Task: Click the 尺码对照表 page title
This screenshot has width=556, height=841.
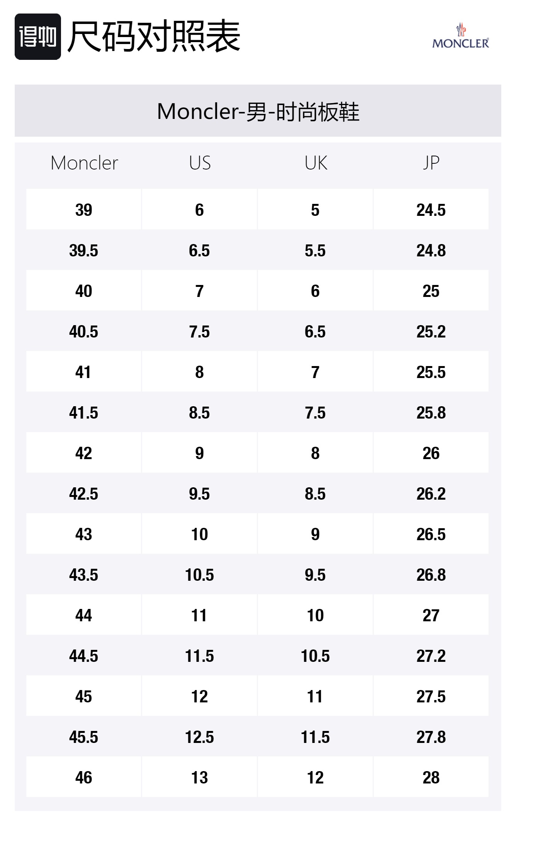Action: [x=154, y=37]
